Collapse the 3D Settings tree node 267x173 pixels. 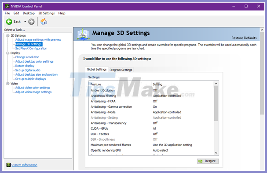[7, 35]
